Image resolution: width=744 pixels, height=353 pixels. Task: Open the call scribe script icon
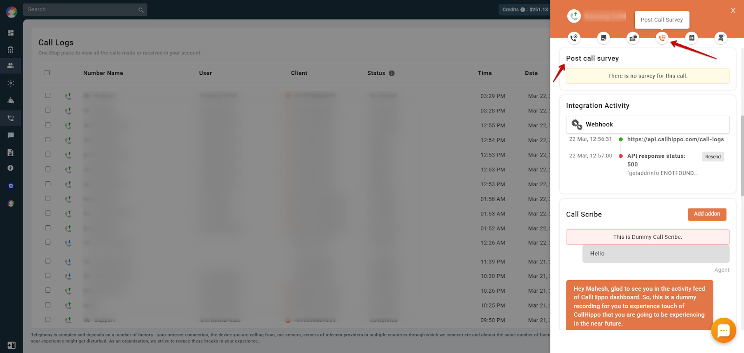click(x=721, y=38)
